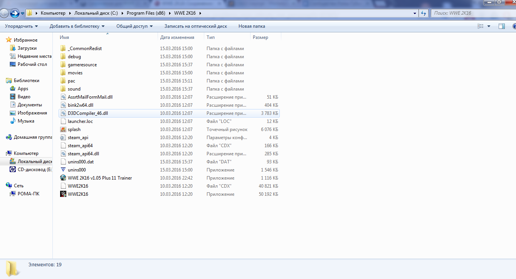Image resolution: width=516 pixels, height=279 pixels.
Task: Open Недавние места in the sidebar
Action: tap(30, 56)
